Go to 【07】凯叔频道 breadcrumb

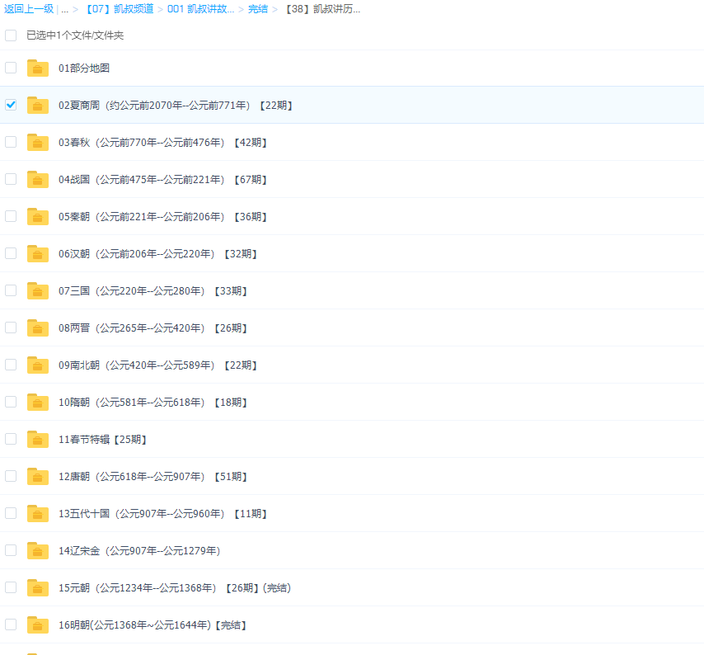pyautogui.click(x=118, y=9)
